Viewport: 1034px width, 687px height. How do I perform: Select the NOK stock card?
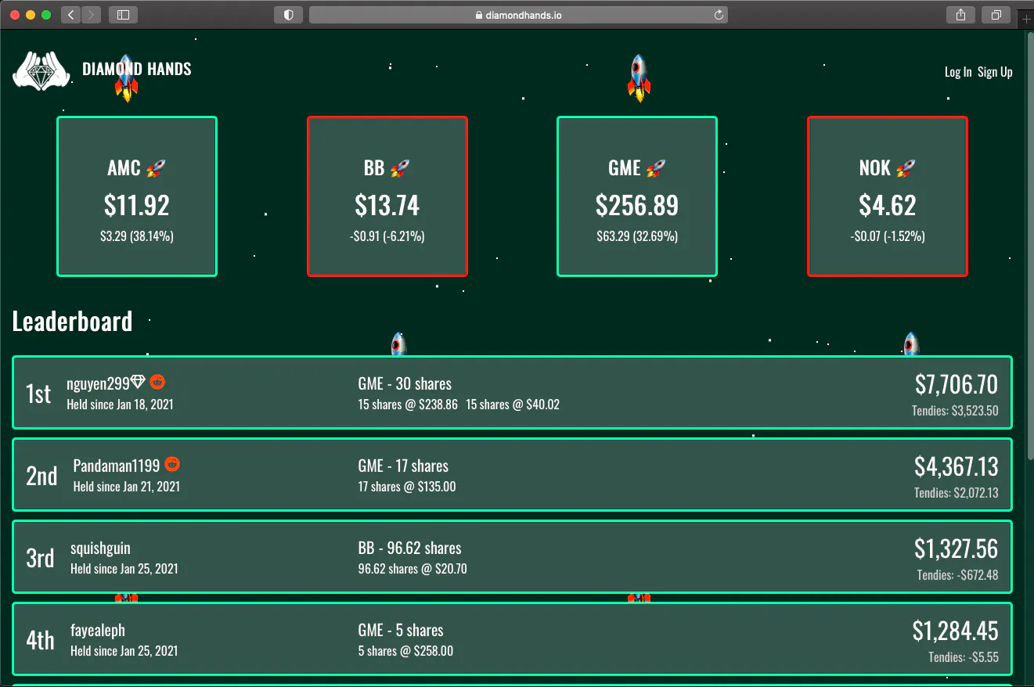click(x=888, y=196)
